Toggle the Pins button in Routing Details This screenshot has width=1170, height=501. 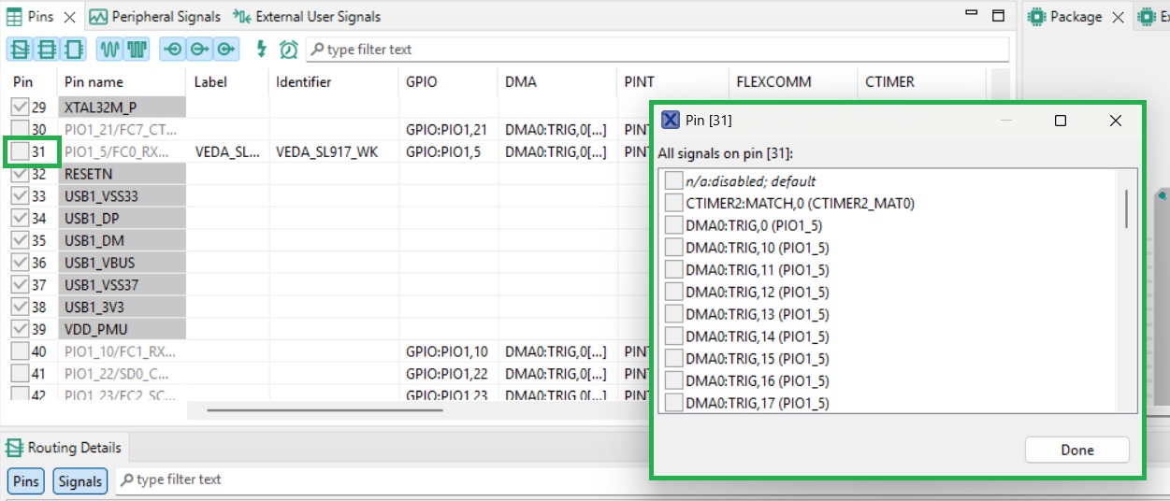click(26, 480)
